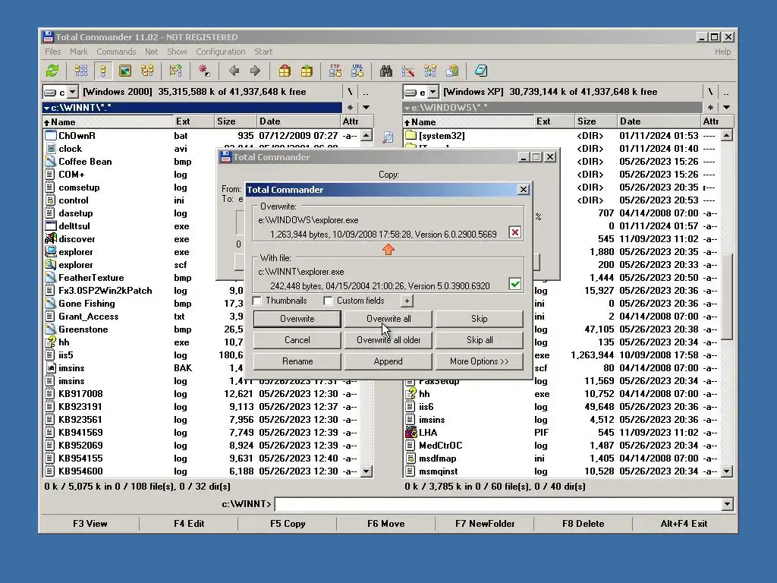Select KB917008 log file in left panel
777x583 pixels.
click(200, 394)
